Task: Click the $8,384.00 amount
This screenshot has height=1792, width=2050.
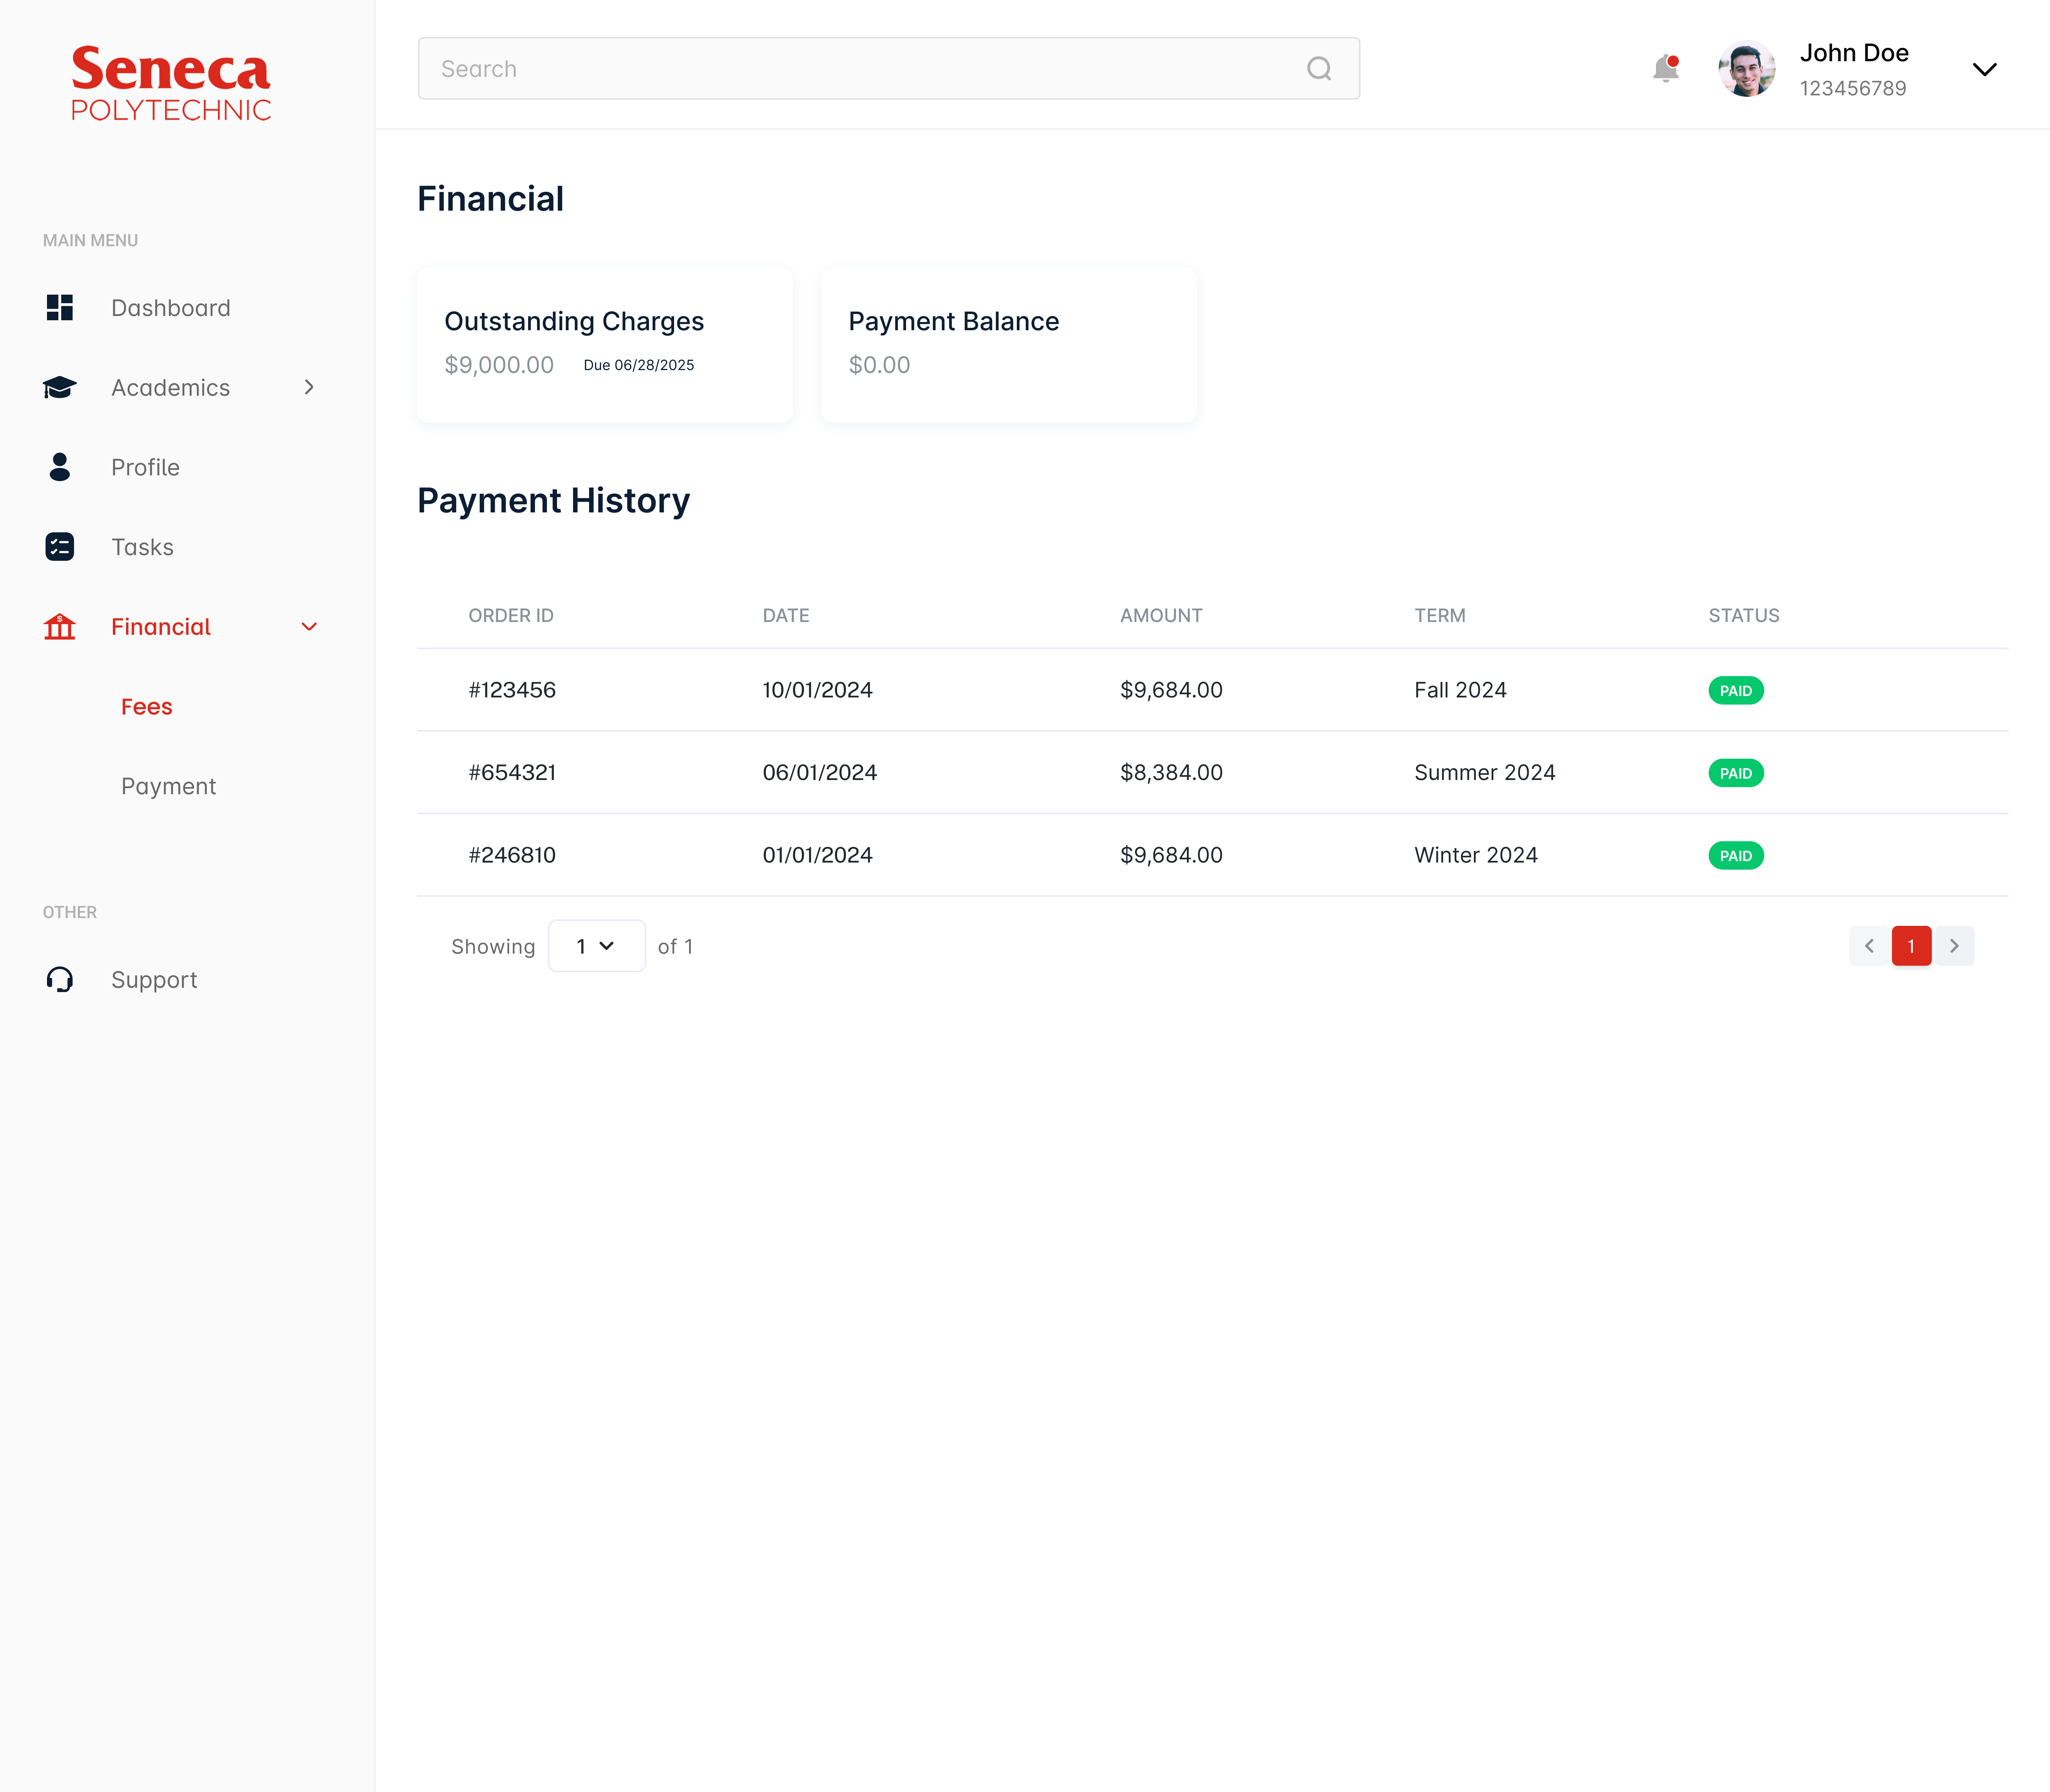Action: click(1171, 773)
